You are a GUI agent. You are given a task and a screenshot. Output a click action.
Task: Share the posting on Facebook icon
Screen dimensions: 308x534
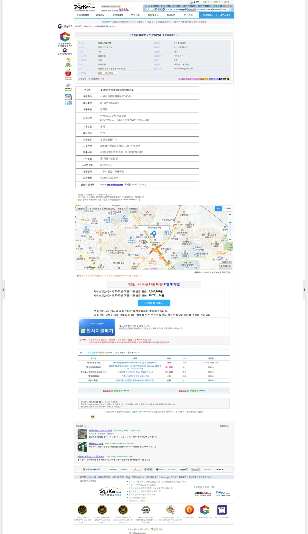[224, 79]
